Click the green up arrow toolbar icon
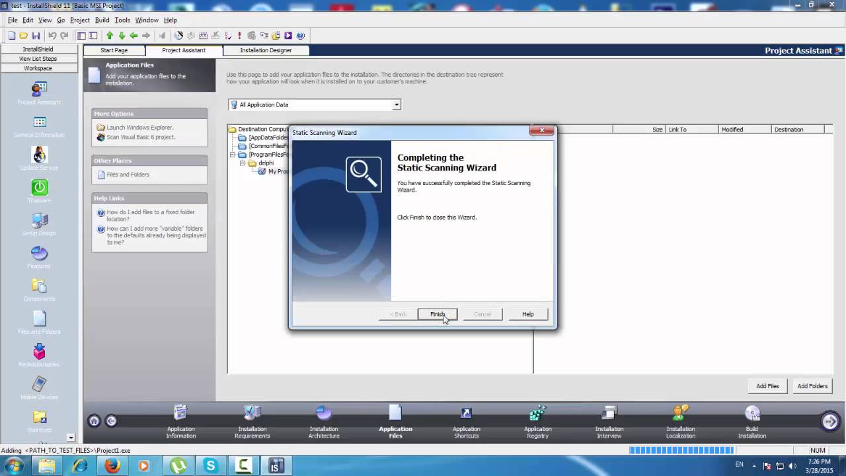The image size is (846, 476). pos(110,36)
